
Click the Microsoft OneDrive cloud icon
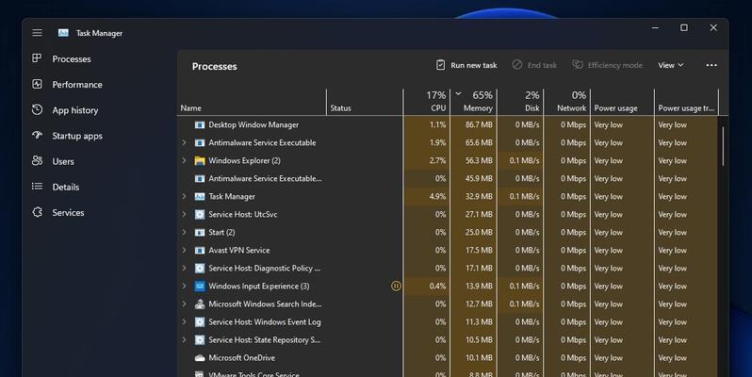click(200, 358)
